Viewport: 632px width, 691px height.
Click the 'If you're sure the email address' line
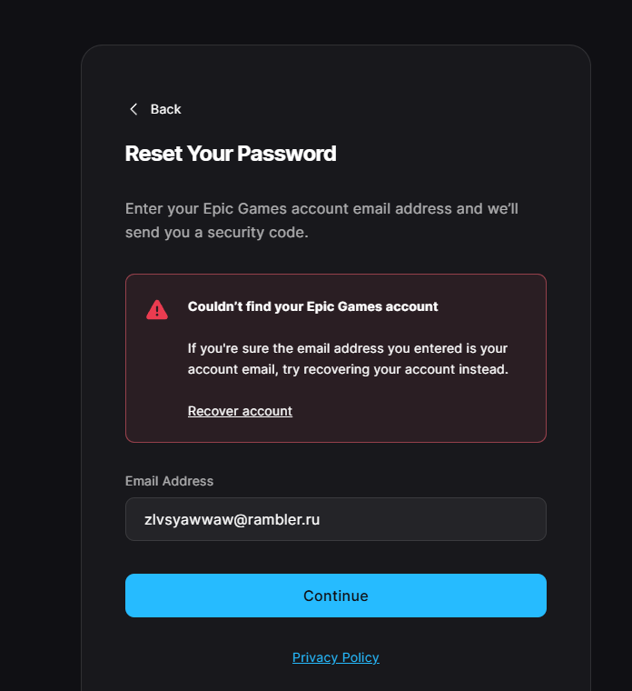pyautogui.click(x=348, y=348)
